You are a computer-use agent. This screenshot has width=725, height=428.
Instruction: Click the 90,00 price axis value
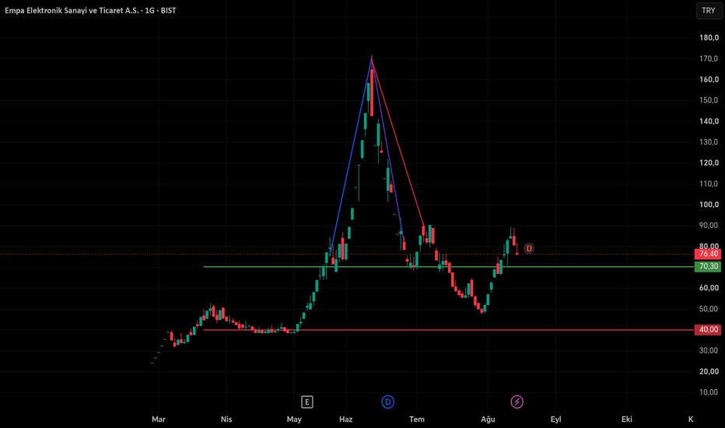[709, 226]
